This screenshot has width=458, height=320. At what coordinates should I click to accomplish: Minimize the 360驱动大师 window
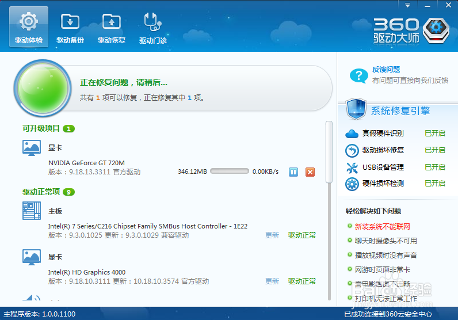[x=428, y=5]
